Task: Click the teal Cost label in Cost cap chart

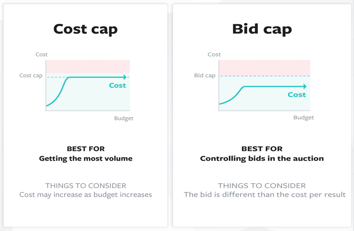Action: (x=117, y=86)
